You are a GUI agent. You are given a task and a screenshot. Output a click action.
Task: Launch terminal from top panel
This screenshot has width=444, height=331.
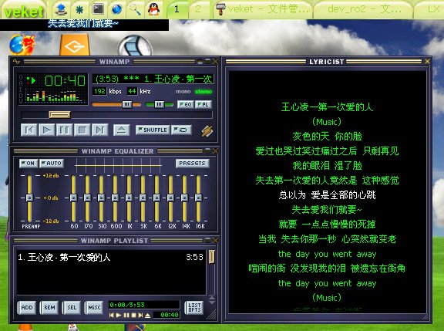(98, 9)
